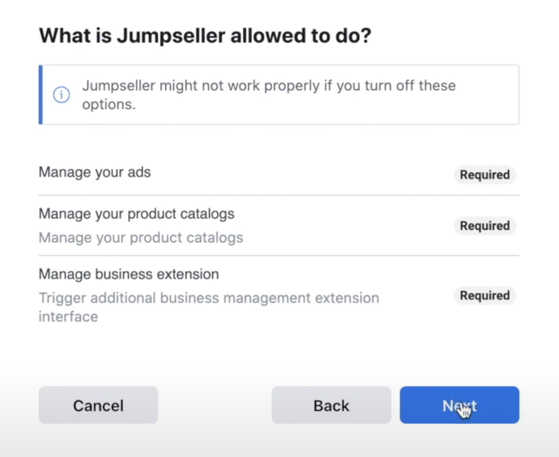
Task: Go back using the Back button
Action: pyautogui.click(x=331, y=405)
